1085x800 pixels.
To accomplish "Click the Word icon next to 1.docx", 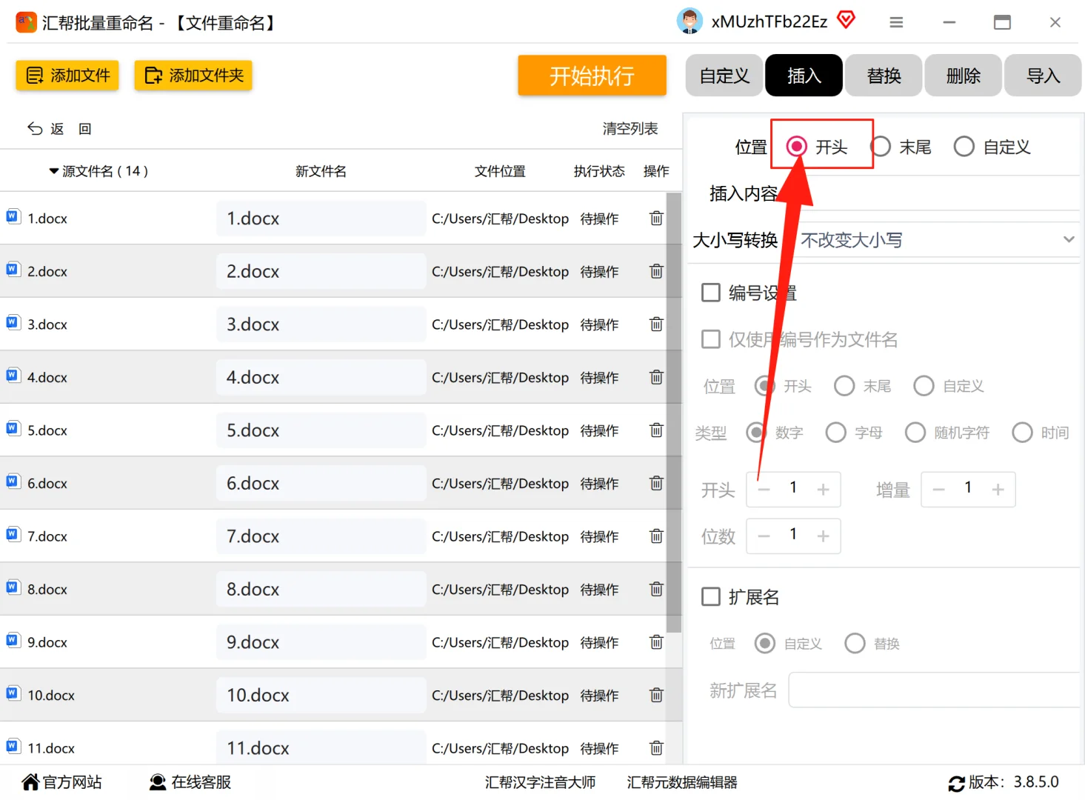I will 13,216.
